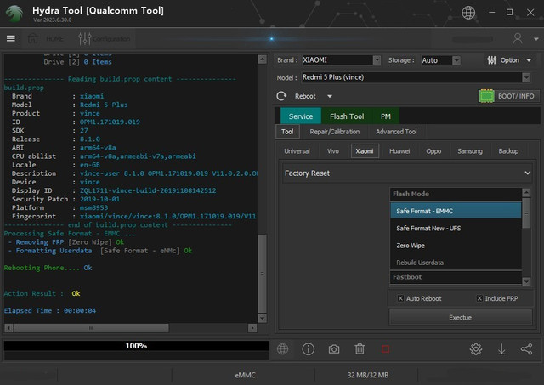The height and width of the screenshot is (385, 544).
Task: Expand the Reboot dropdown arrow
Action: [330, 96]
